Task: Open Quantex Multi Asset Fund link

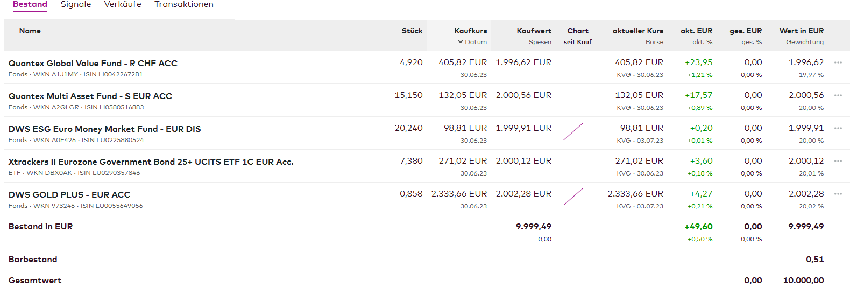Action: [90, 96]
